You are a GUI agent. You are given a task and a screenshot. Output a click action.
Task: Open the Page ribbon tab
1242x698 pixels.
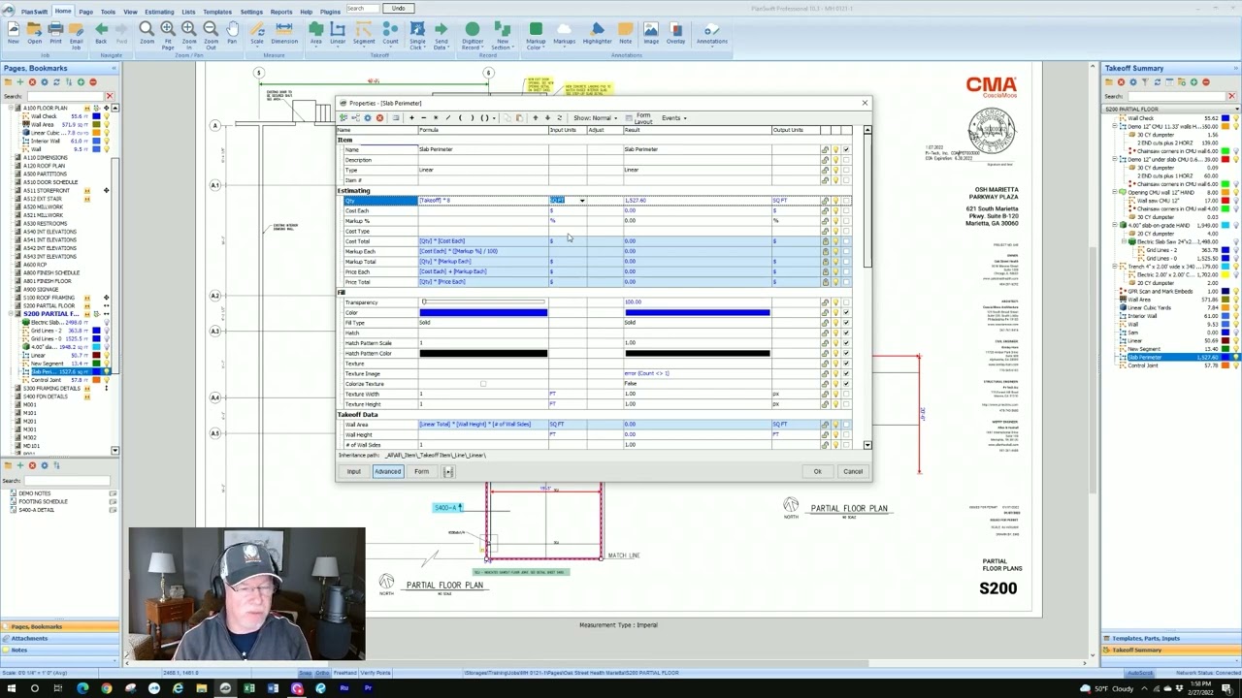tap(85, 12)
